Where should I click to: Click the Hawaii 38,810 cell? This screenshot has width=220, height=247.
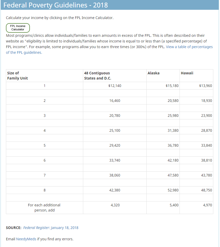[x=206, y=160]
